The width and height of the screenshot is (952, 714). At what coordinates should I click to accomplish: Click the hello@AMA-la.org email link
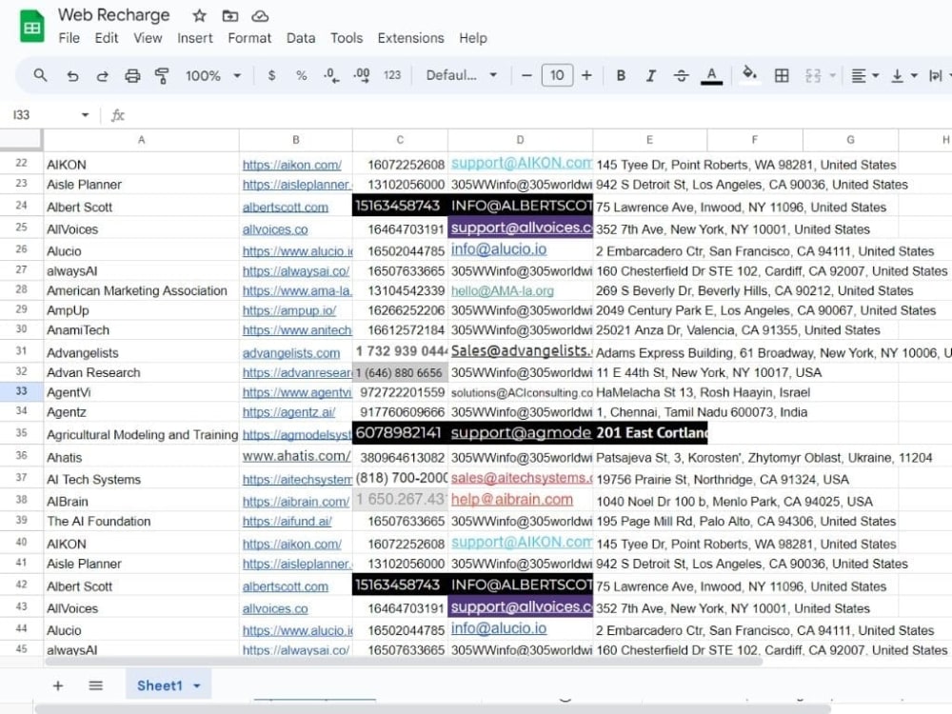tap(503, 290)
